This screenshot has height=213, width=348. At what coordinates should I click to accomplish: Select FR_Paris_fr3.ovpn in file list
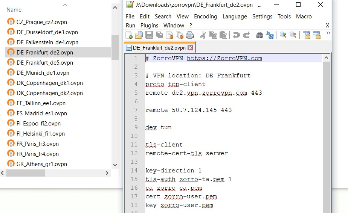(x=38, y=144)
